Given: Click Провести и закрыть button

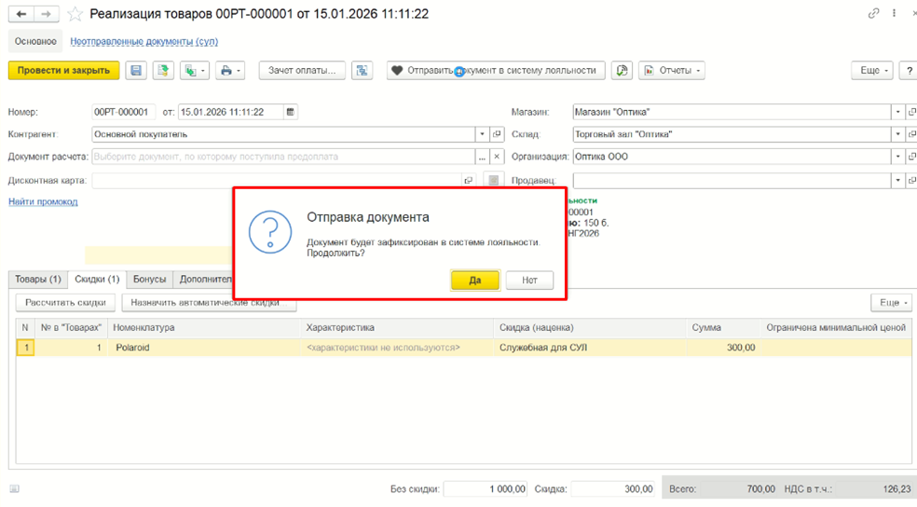Looking at the screenshot, I should click(63, 71).
